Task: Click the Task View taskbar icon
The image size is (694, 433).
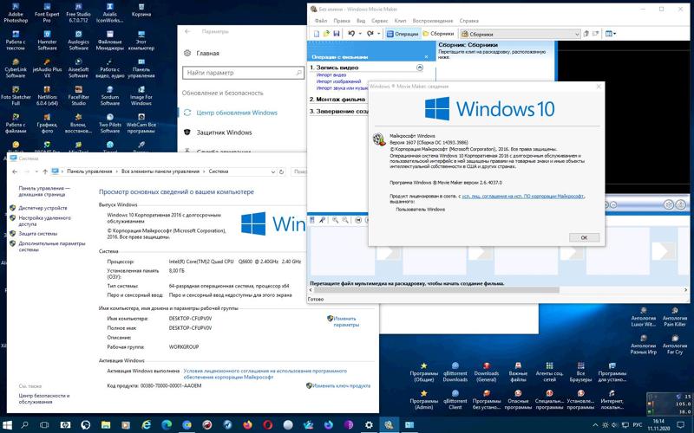Action: click(44, 425)
